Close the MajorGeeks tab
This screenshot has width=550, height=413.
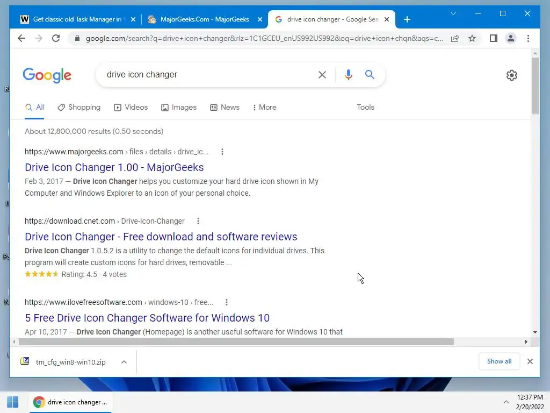260,19
